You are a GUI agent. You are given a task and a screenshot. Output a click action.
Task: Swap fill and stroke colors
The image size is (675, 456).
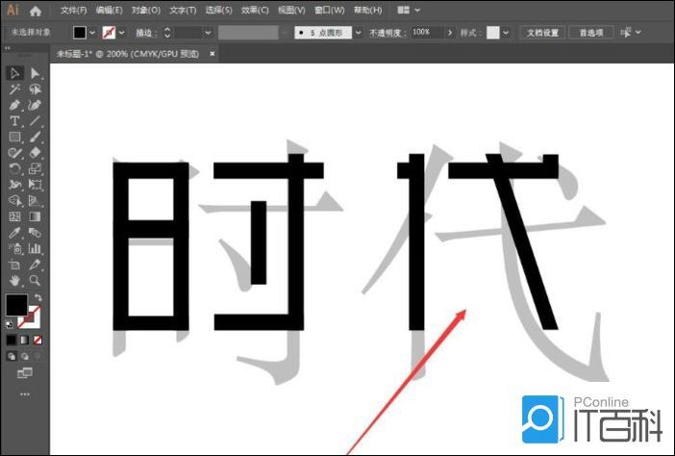click(37, 297)
